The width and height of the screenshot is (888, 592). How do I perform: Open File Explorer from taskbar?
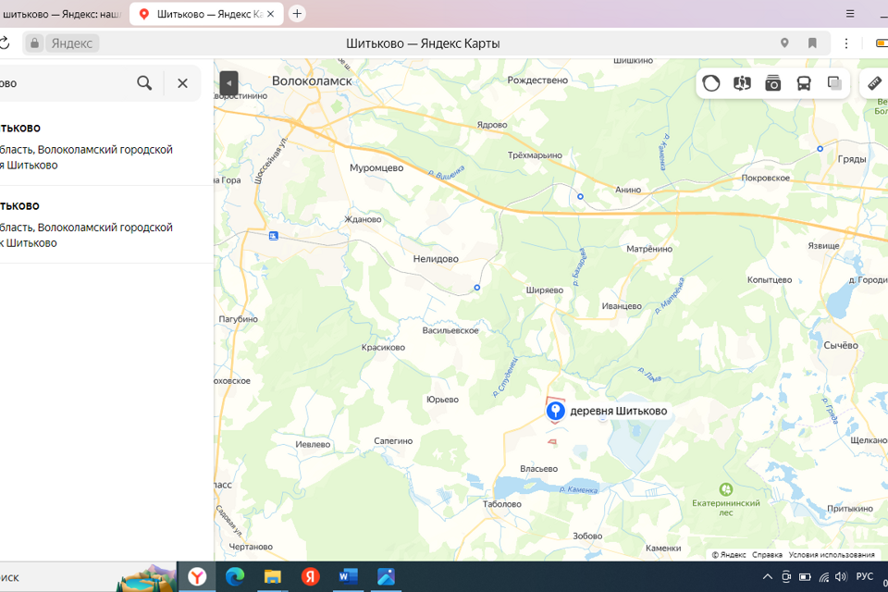click(x=272, y=576)
